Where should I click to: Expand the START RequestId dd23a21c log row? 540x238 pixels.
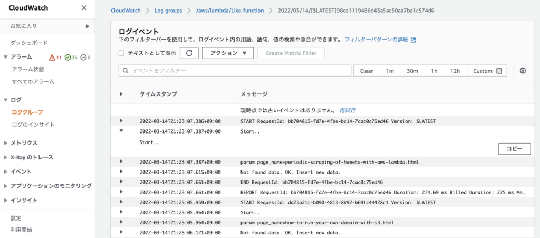[121, 202]
